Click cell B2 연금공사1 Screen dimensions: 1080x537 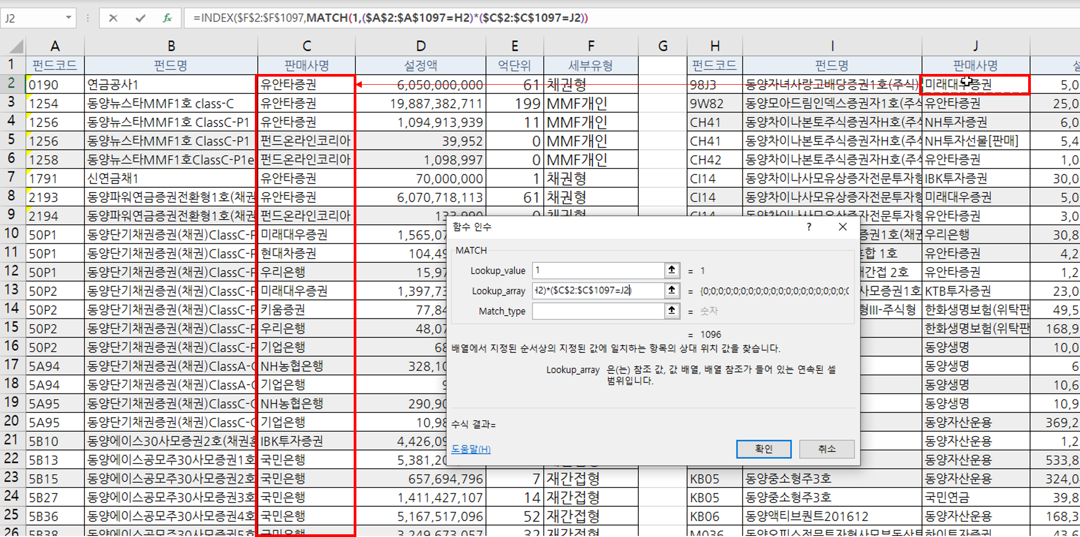171,84
